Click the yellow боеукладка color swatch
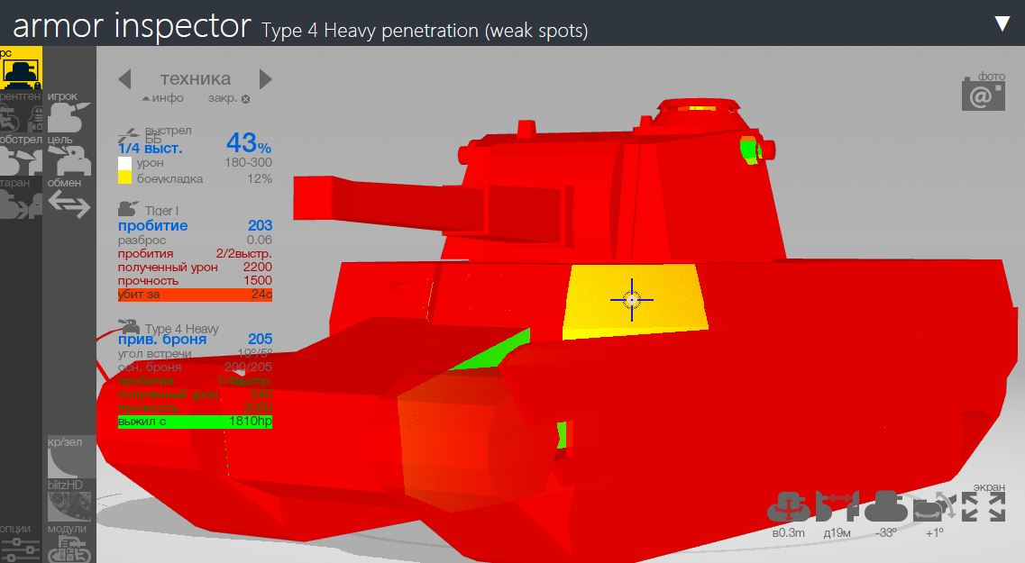Screen dimensions: 1025x563 124,177
